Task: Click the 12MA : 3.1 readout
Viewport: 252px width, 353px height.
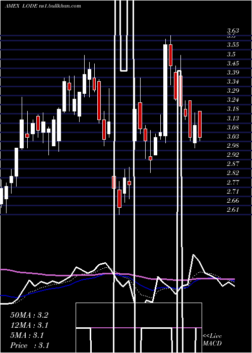Action: 29,325
